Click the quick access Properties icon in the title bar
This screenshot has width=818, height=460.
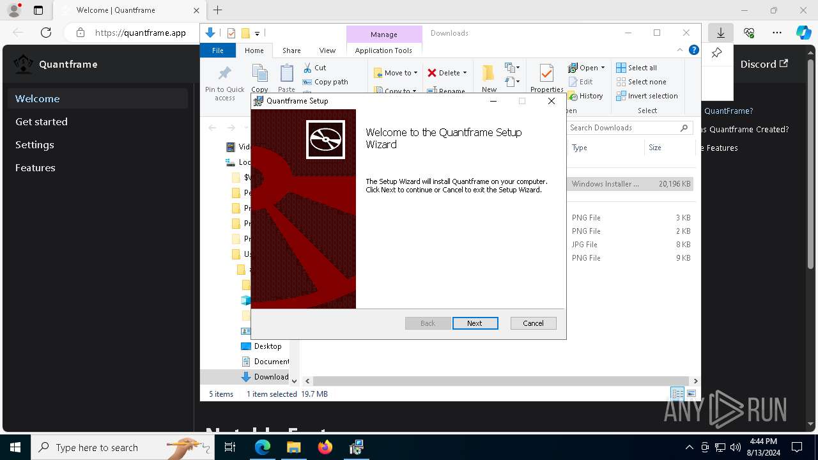pos(231,33)
